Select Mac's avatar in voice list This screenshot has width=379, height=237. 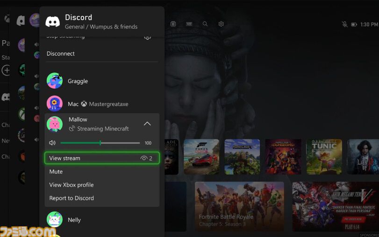(x=55, y=104)
